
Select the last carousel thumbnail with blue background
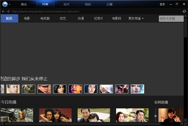137,89
